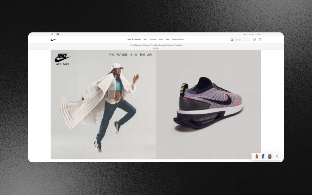Open the Men menu
Screen dimensions: 312x195
pos(146,39)
